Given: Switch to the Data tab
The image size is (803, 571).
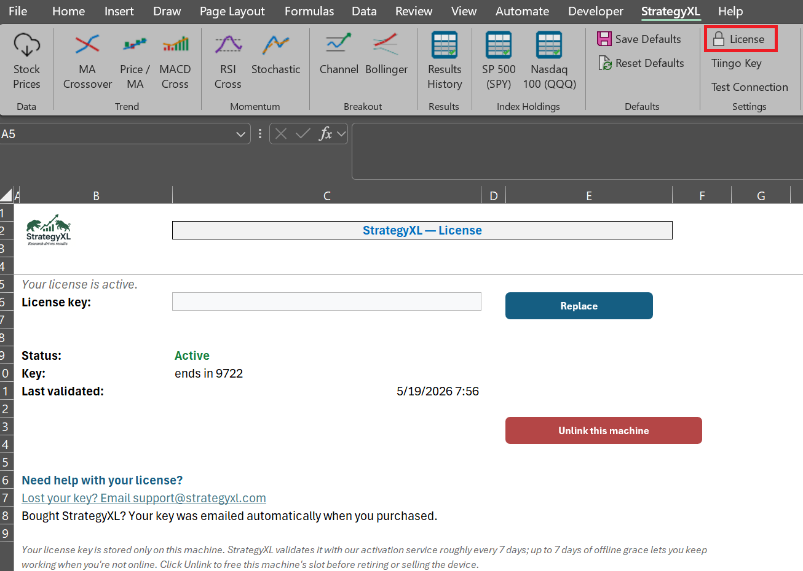Looking at the screenshot, I should pos(364,11).
